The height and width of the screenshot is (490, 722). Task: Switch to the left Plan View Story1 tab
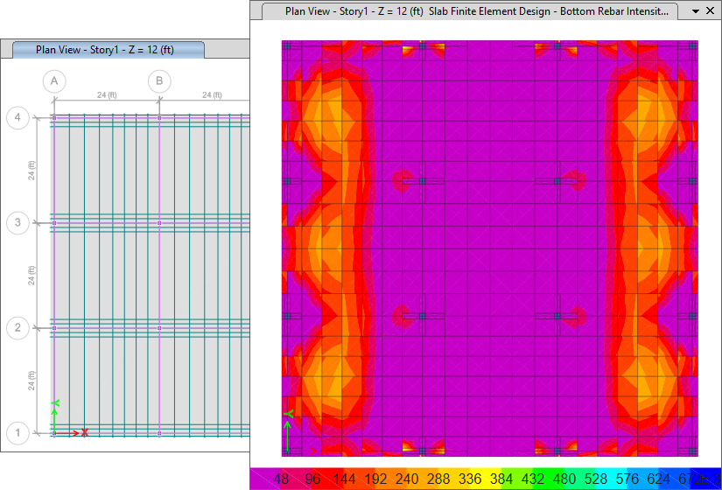click(105, 50)
